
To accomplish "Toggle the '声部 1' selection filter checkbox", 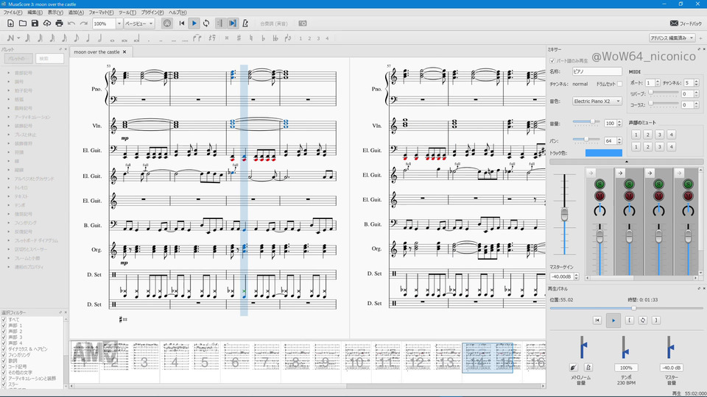I will (x=4, y=326).
